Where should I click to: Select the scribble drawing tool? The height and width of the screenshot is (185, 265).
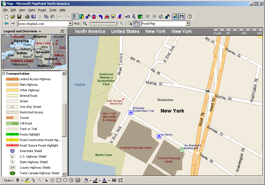33,180
